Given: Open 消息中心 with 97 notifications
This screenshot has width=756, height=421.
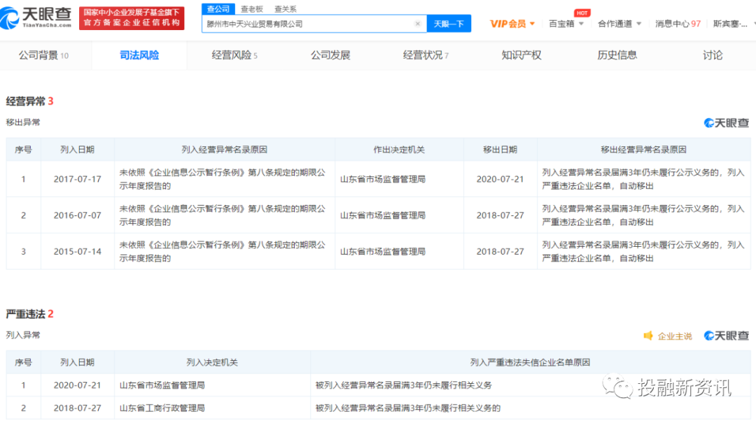Looking at the screenshot, I should click(x=676, y=23).
